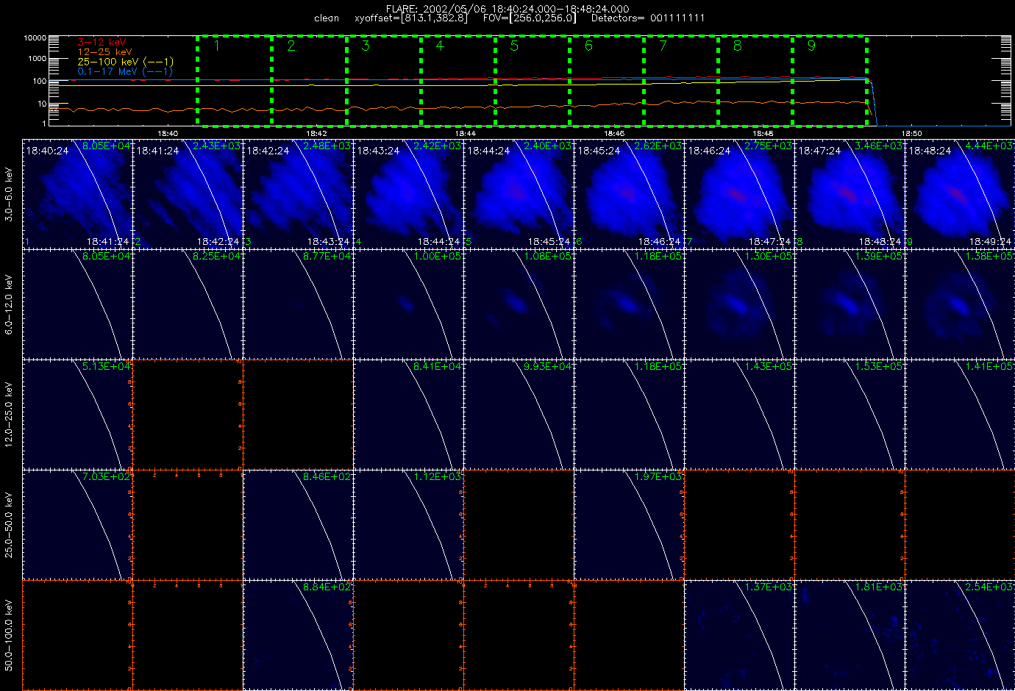Open the 25.0-50.0 keV image labeled 1.97E+03
Image resolution: width=1015 pixels, height=691 pixels.
point(629,524)
